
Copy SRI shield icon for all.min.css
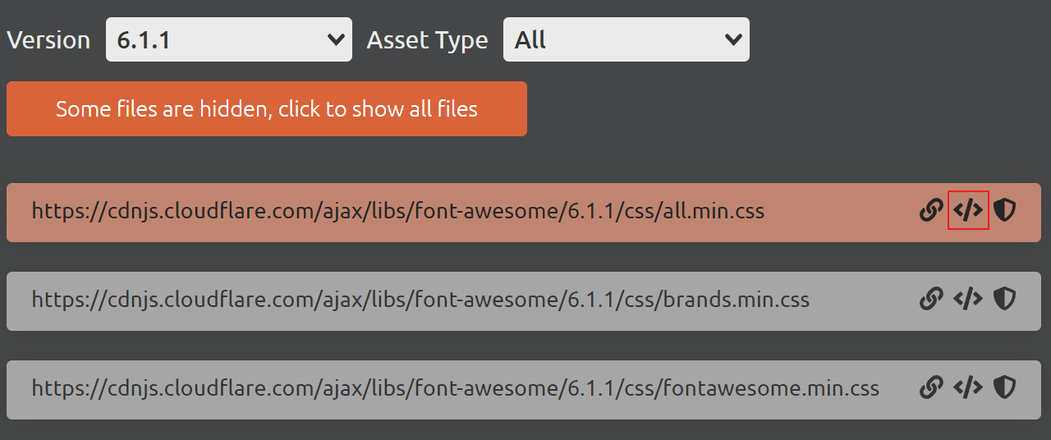click(x=1005, y=211)
